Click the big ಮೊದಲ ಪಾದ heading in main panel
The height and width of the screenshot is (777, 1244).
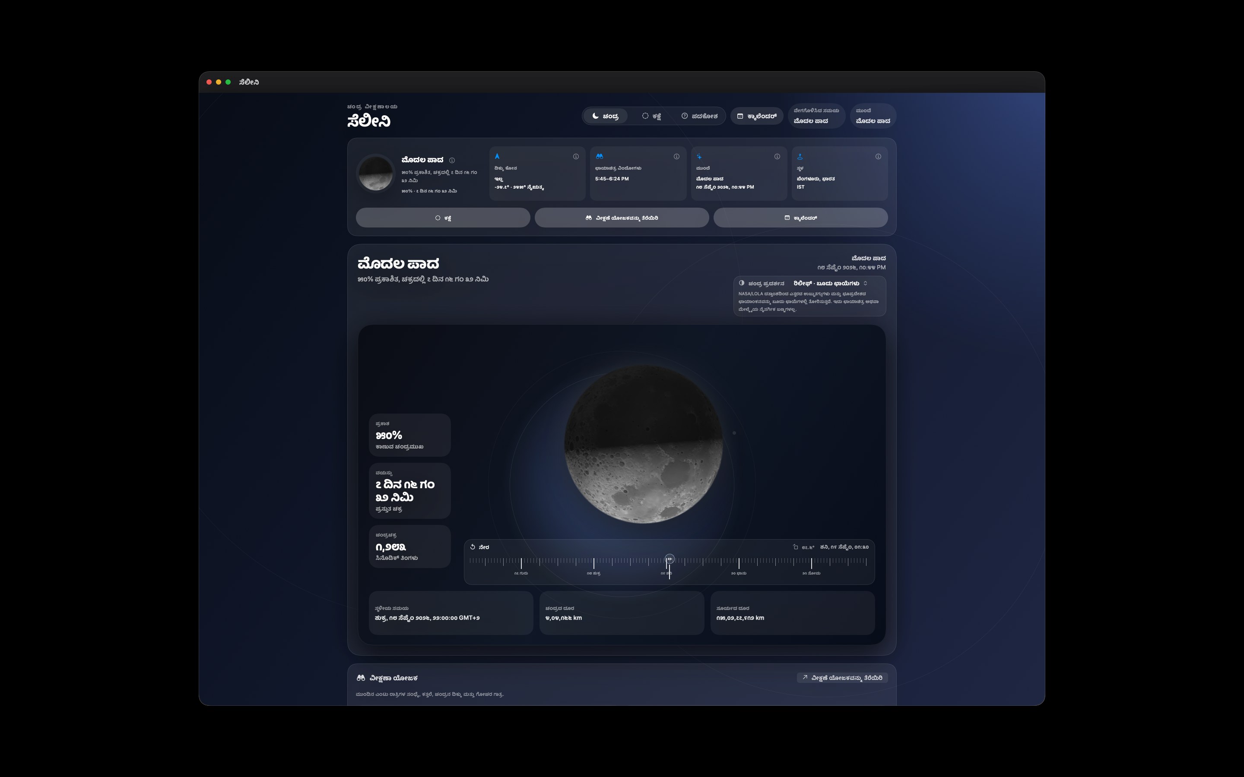pos(398,264)
